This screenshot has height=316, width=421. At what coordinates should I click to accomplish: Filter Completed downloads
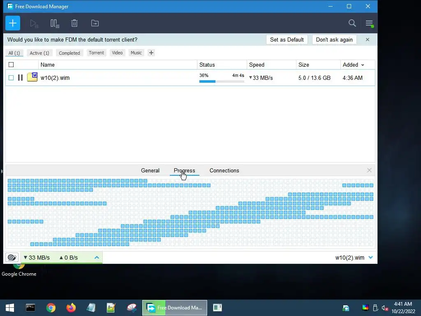pyautogui.click(x=69, y=53)
